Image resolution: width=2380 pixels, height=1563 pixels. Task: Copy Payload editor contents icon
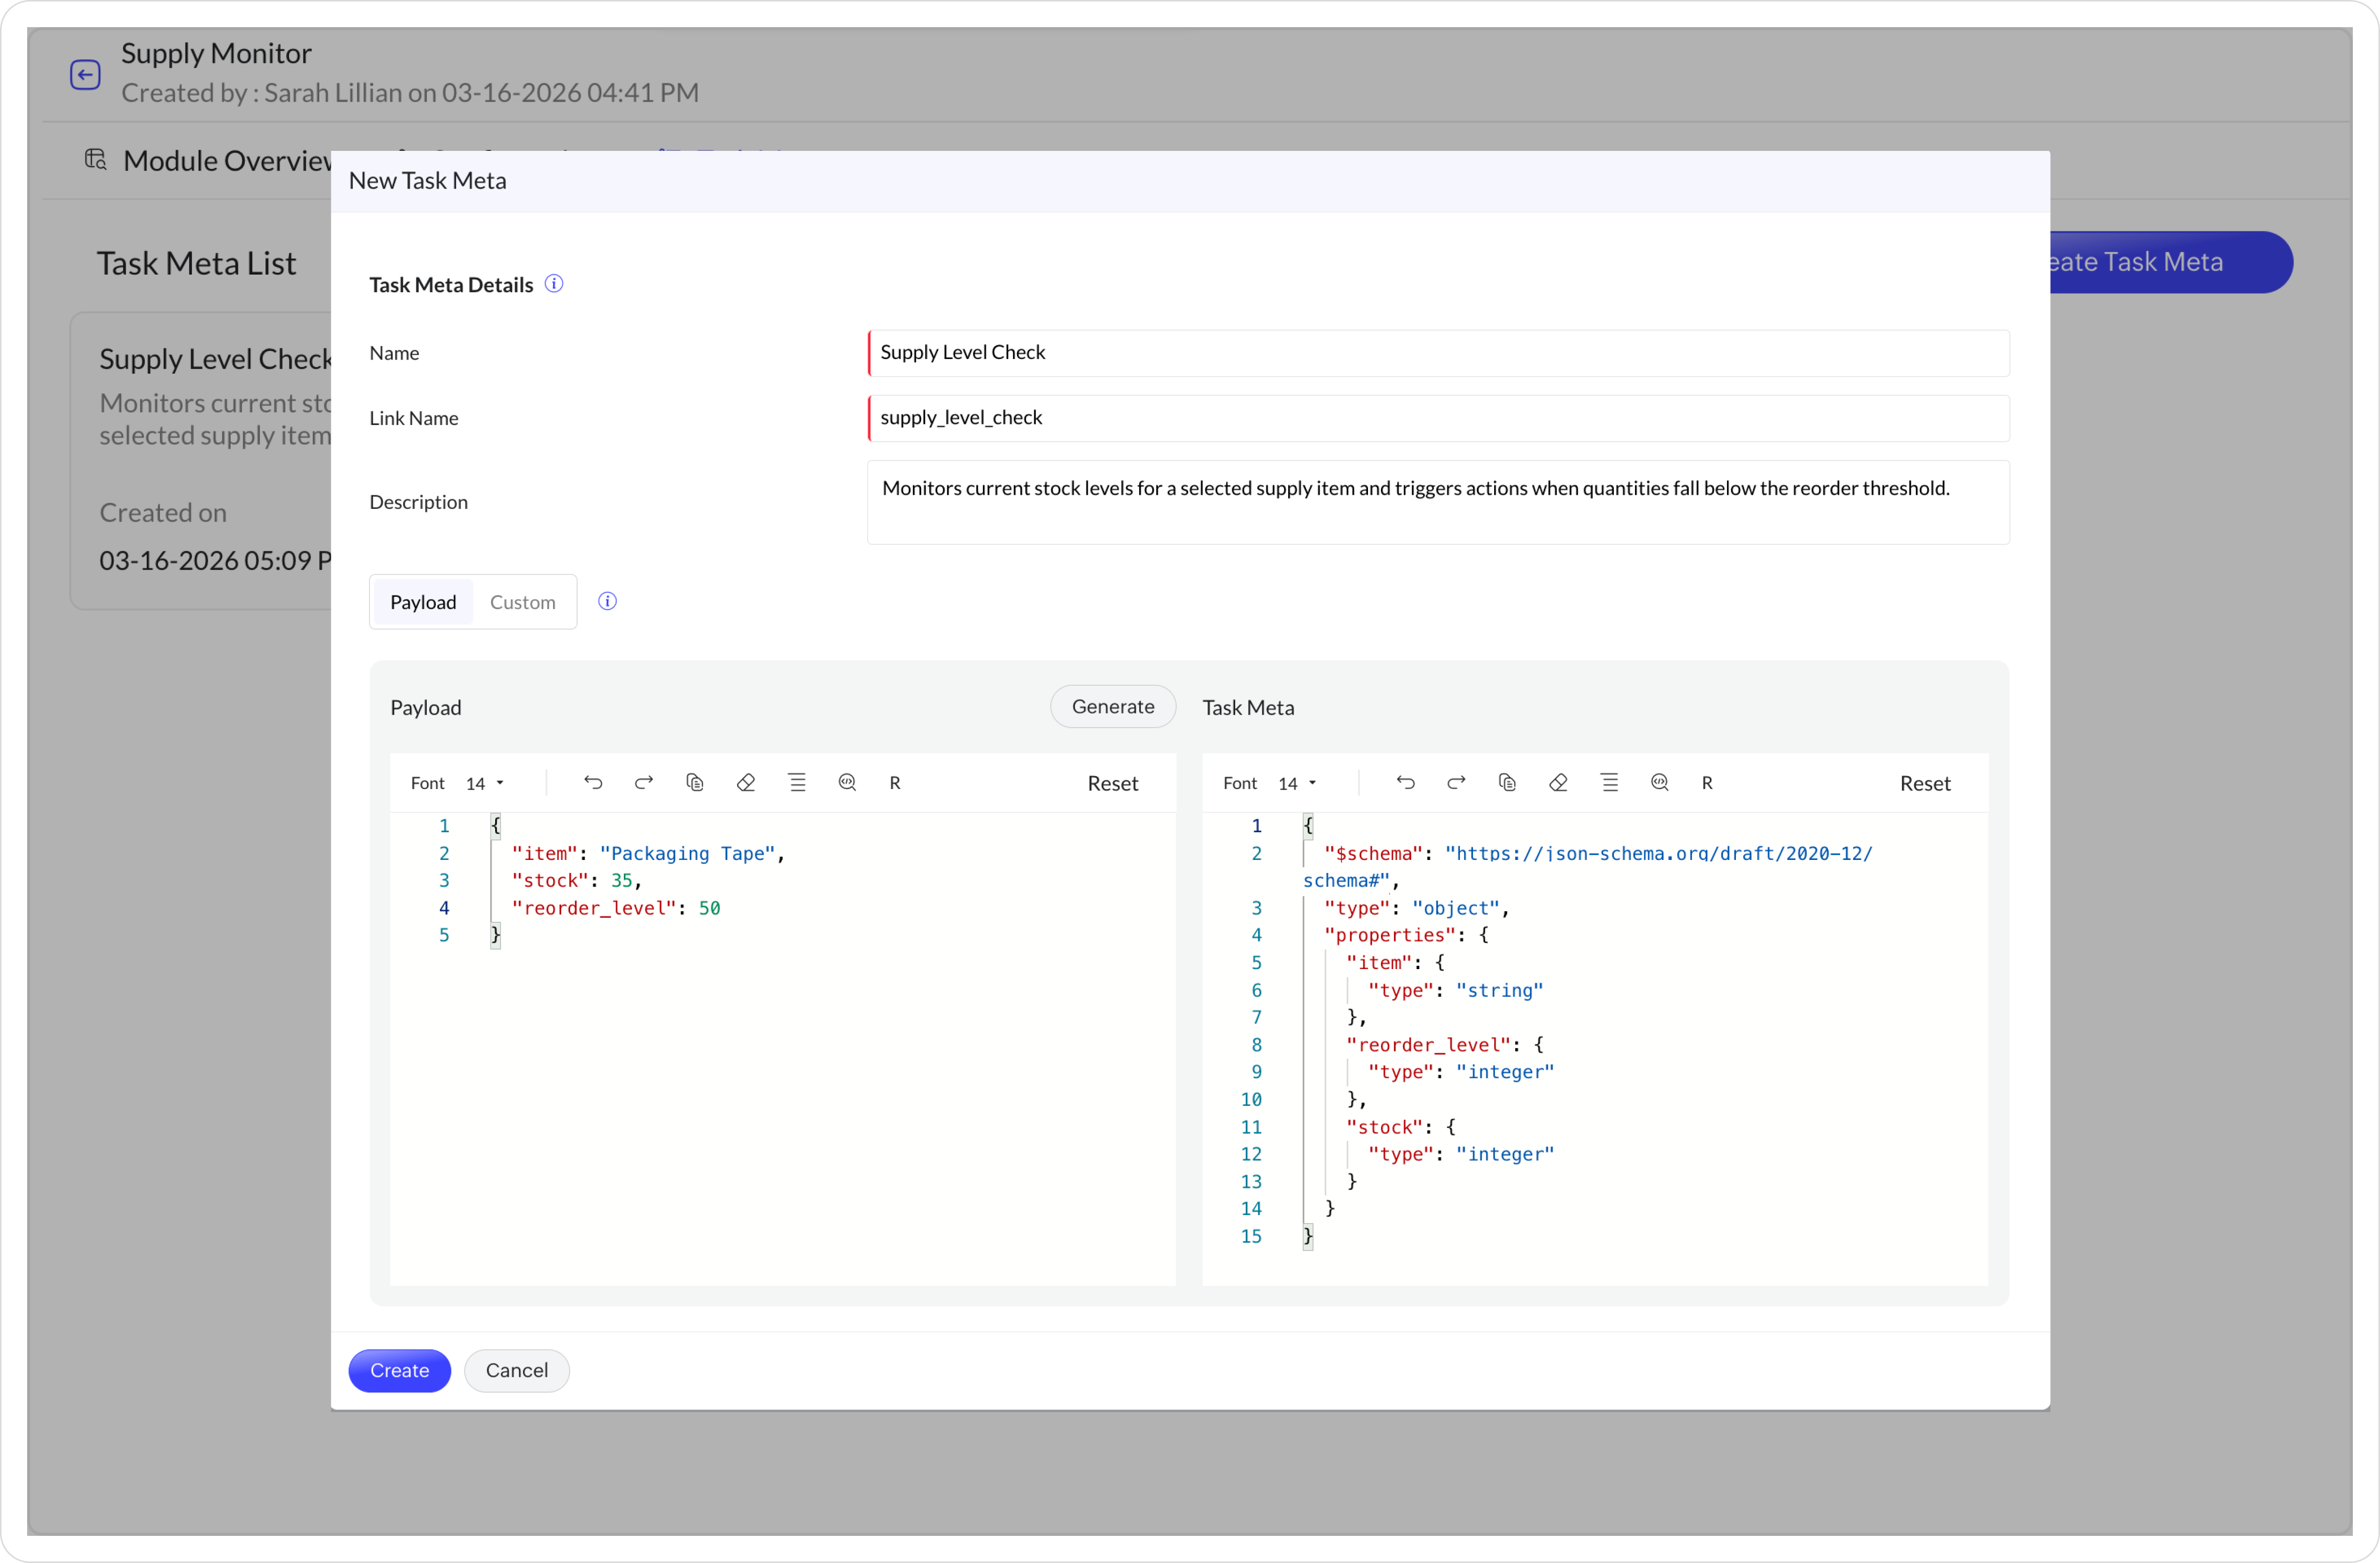pos(695,783)
